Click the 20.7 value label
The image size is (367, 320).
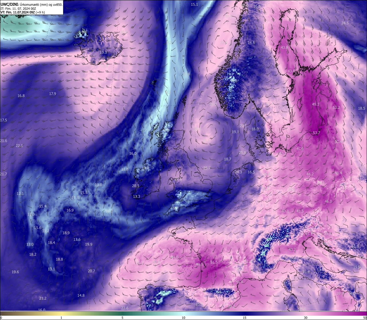pyautogui.click(x=91, y=271)
